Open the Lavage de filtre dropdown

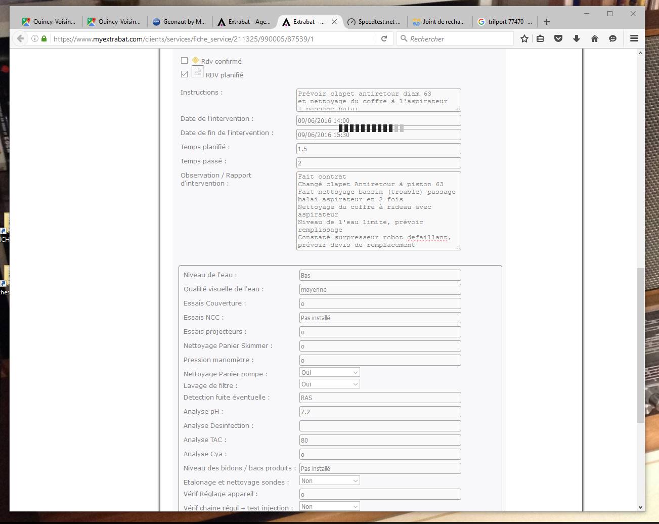click(330, 384)
